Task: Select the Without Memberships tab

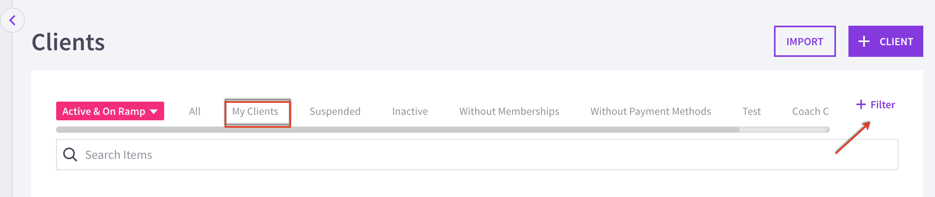Action: (509, 111)
